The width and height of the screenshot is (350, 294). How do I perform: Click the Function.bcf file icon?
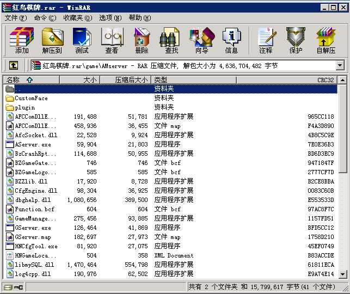pos(10,209)
